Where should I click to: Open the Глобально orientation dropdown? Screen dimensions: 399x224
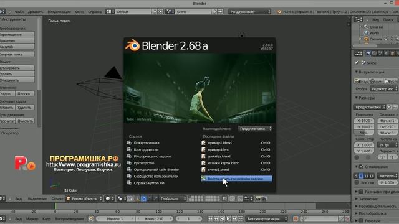tap(173, 198)
